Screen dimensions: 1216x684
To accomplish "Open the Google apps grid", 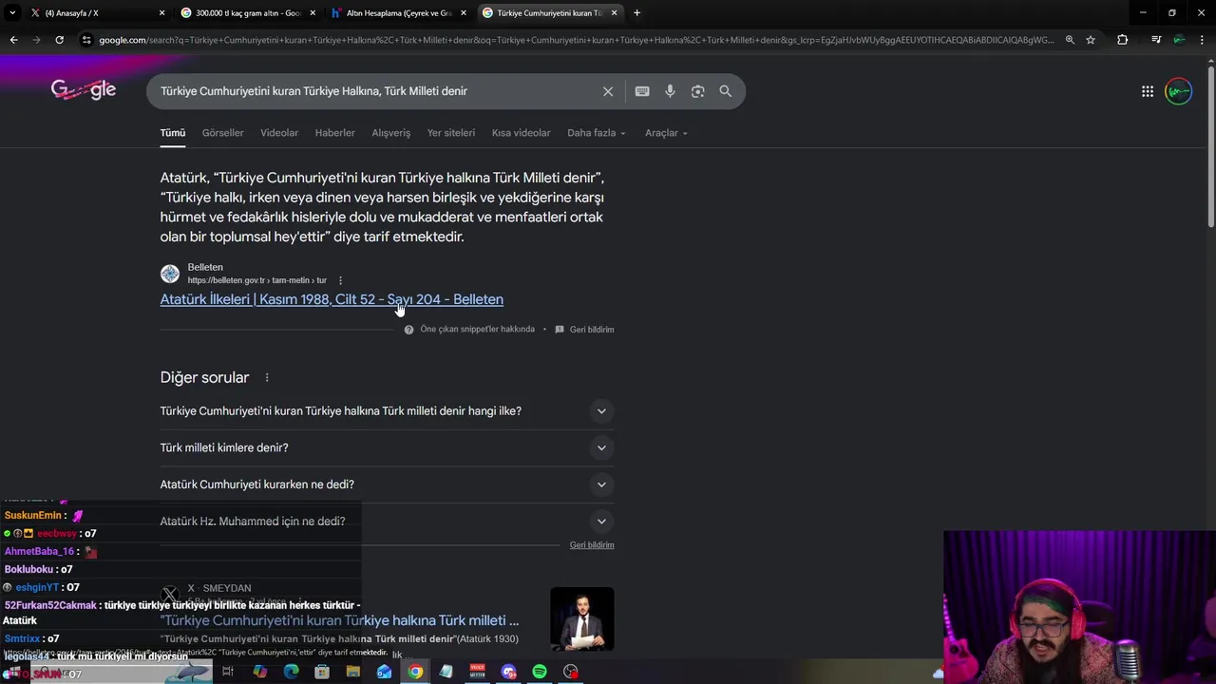I will (x=1148, y=91).
